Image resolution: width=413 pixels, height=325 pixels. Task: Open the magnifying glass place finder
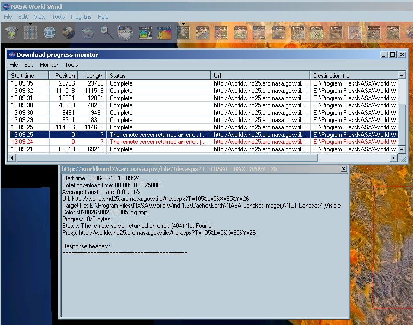point(107,33)
